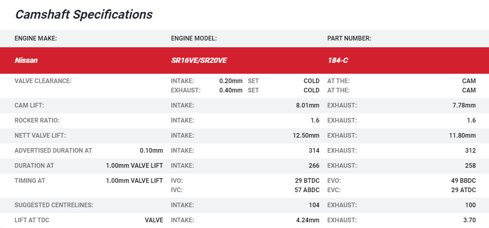The width and height of the screenshot is (489, 228).
Task: Click the 0.20mm intake clearance value
Action: pos(230,81)
